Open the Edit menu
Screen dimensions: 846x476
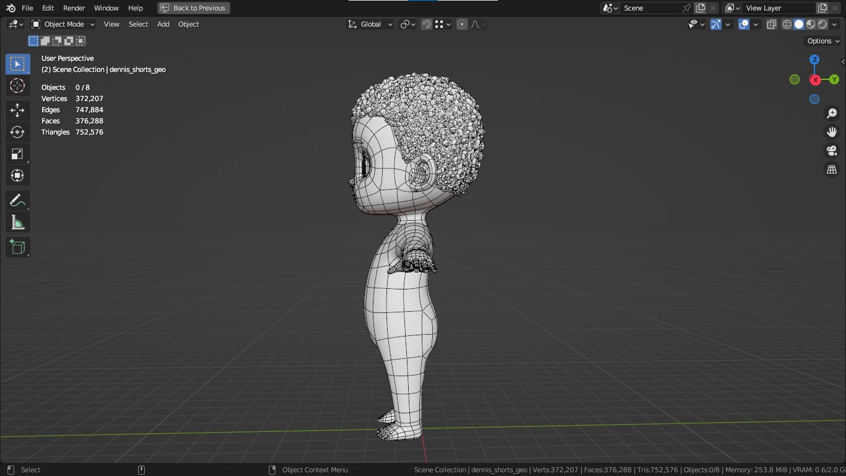pos(48,8)
